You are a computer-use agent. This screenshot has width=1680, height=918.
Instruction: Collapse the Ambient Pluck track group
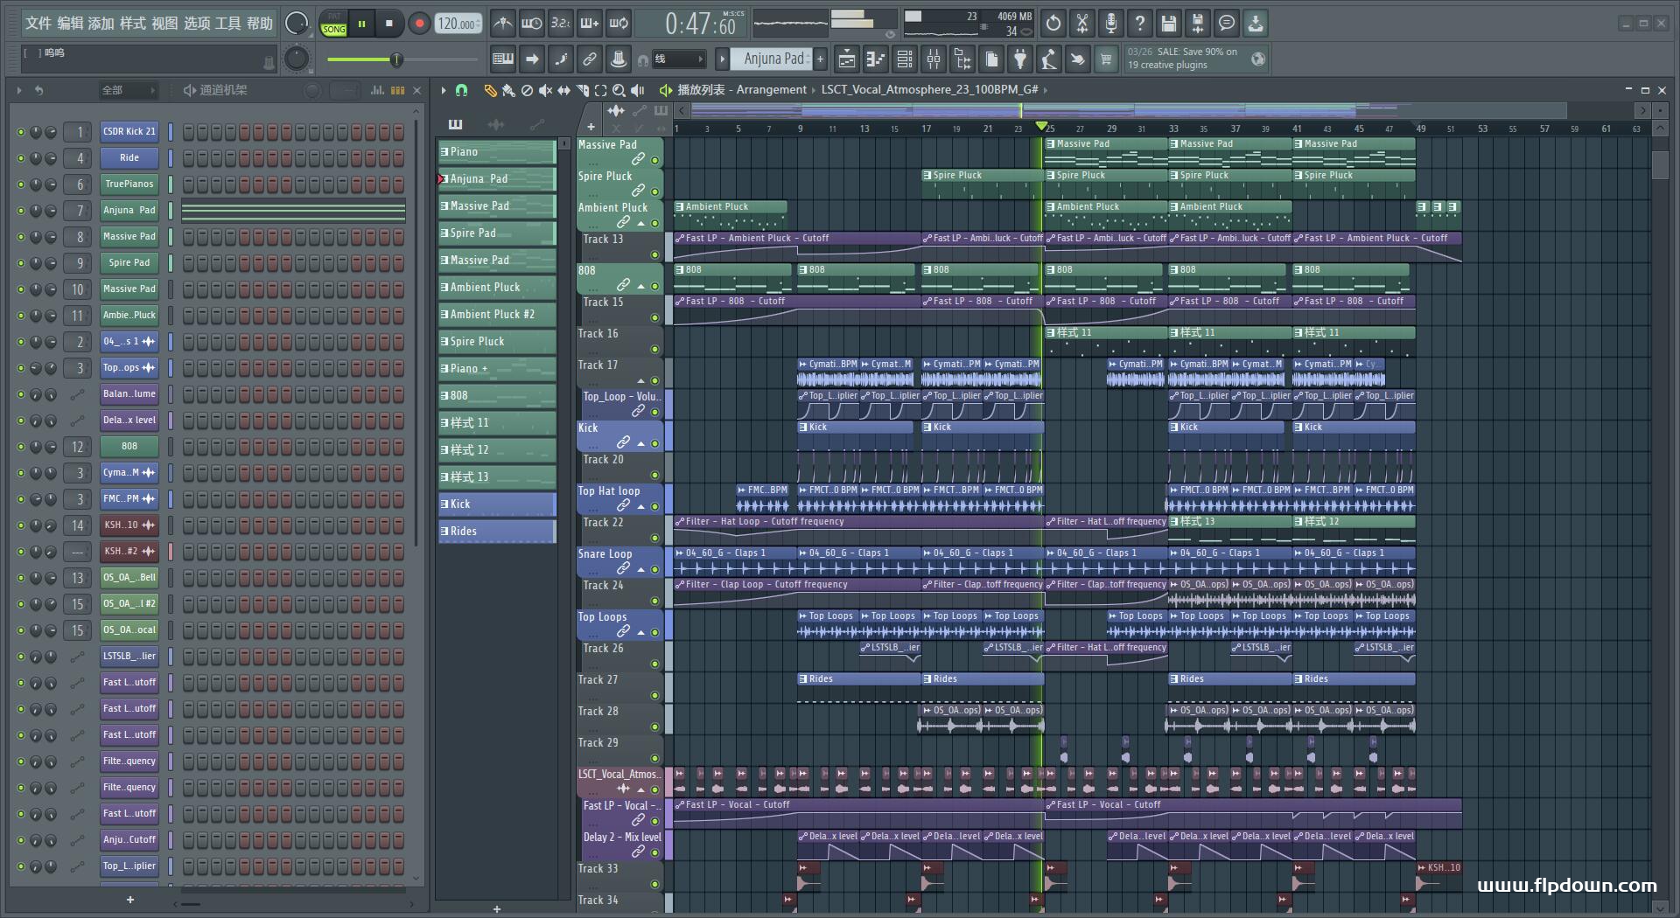click(x=641, y=224)
